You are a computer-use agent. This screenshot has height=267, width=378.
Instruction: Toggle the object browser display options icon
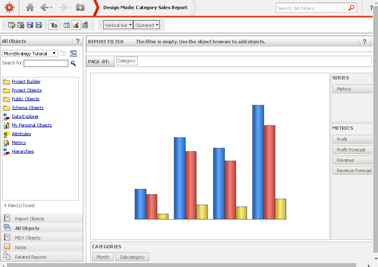click(x=72, y=54)
